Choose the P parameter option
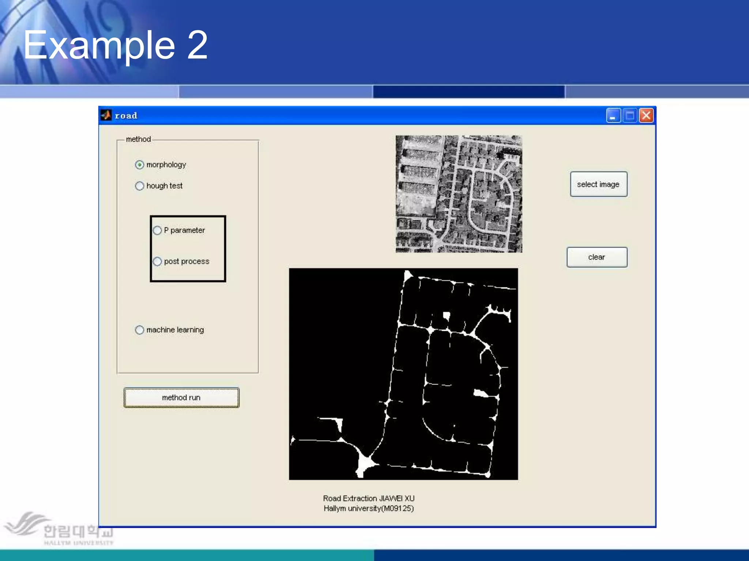The image size is (749, 561). [157, 230]
